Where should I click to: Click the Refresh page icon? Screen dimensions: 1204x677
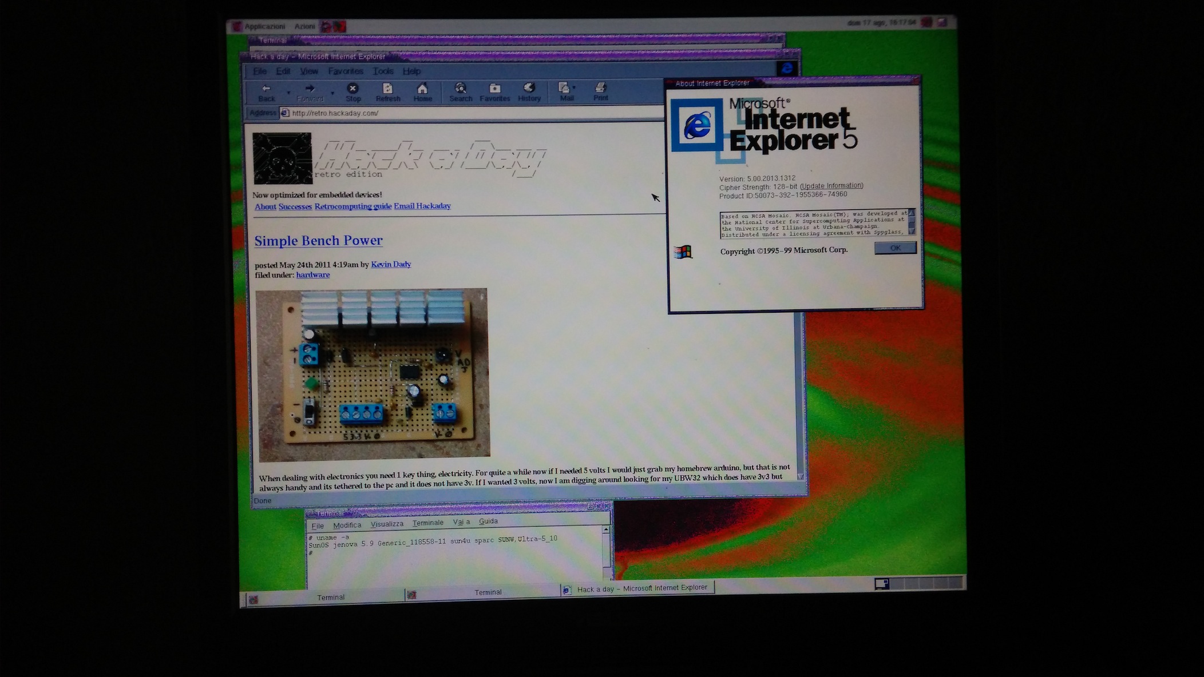[387, 89]
